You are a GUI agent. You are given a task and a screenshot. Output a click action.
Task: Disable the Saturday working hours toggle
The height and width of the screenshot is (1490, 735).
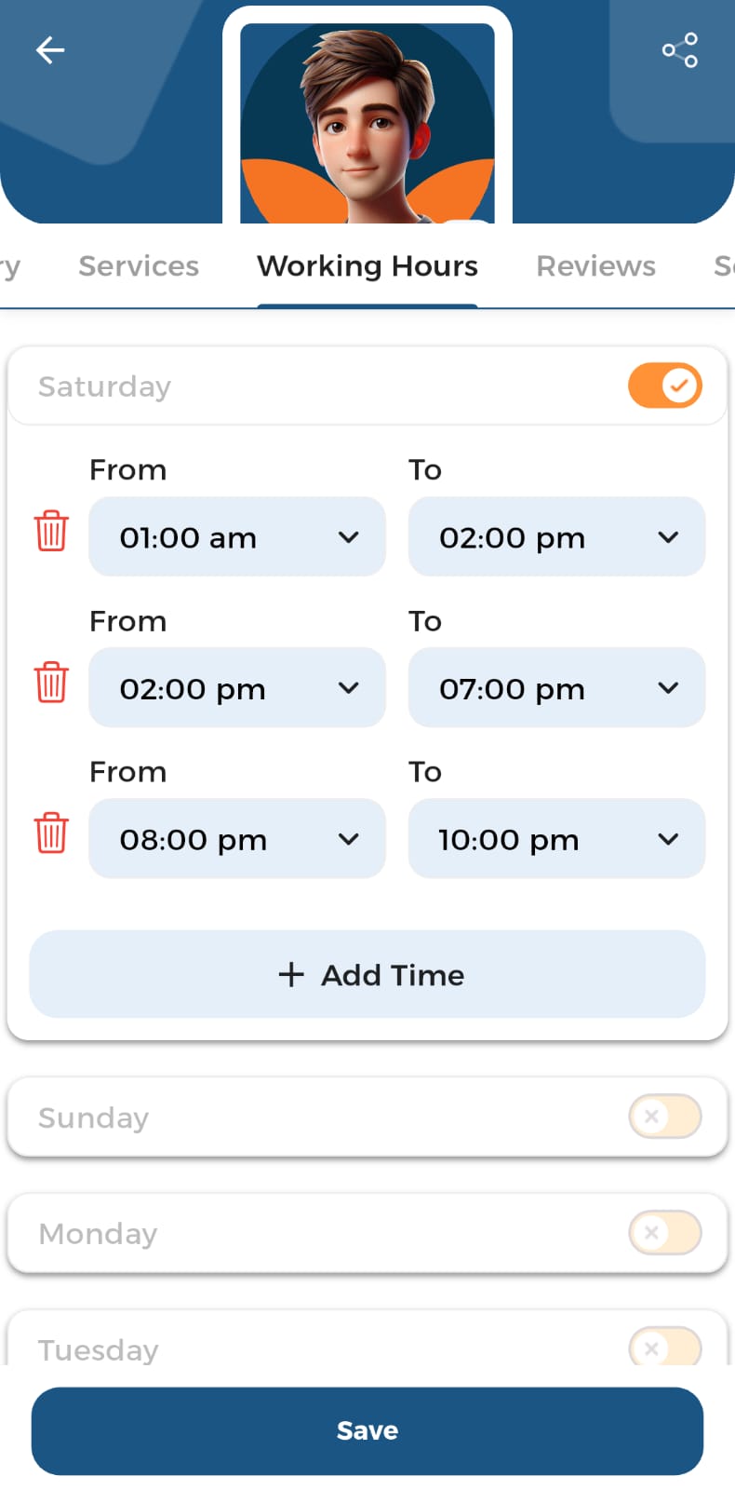point(664,386)
